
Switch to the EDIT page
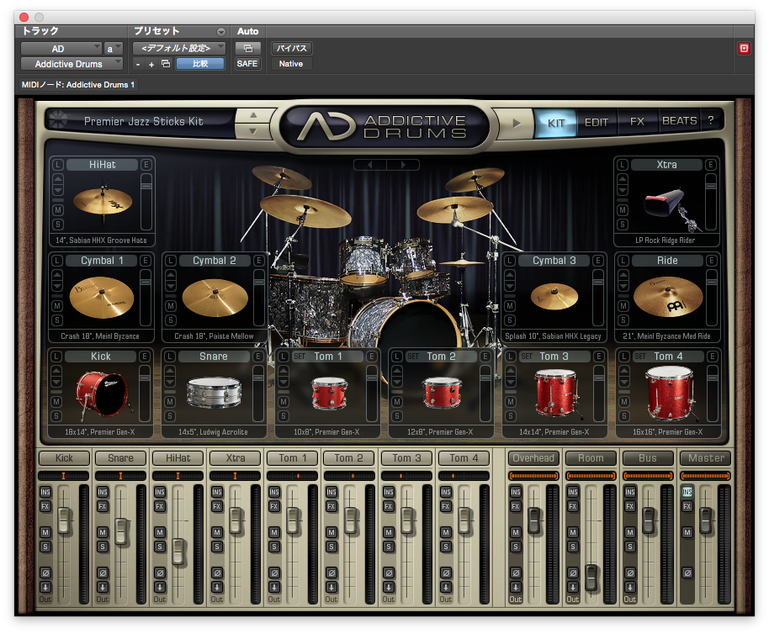[x=597, y=123]
